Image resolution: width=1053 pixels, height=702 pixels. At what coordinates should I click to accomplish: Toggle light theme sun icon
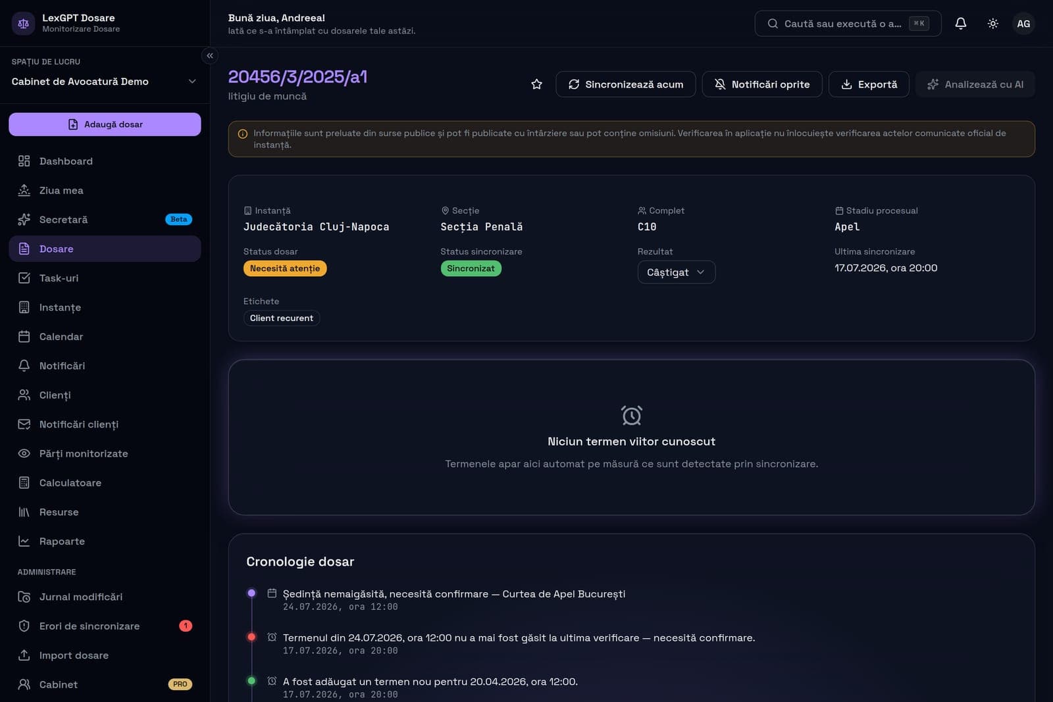click(993, 24)
